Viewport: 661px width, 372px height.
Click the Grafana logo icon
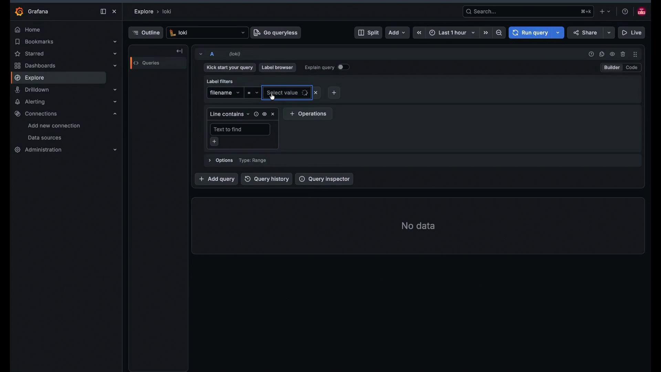19,12
